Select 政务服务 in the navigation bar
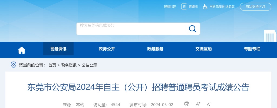Screen dimensions: 277x108 coord(155,49)
